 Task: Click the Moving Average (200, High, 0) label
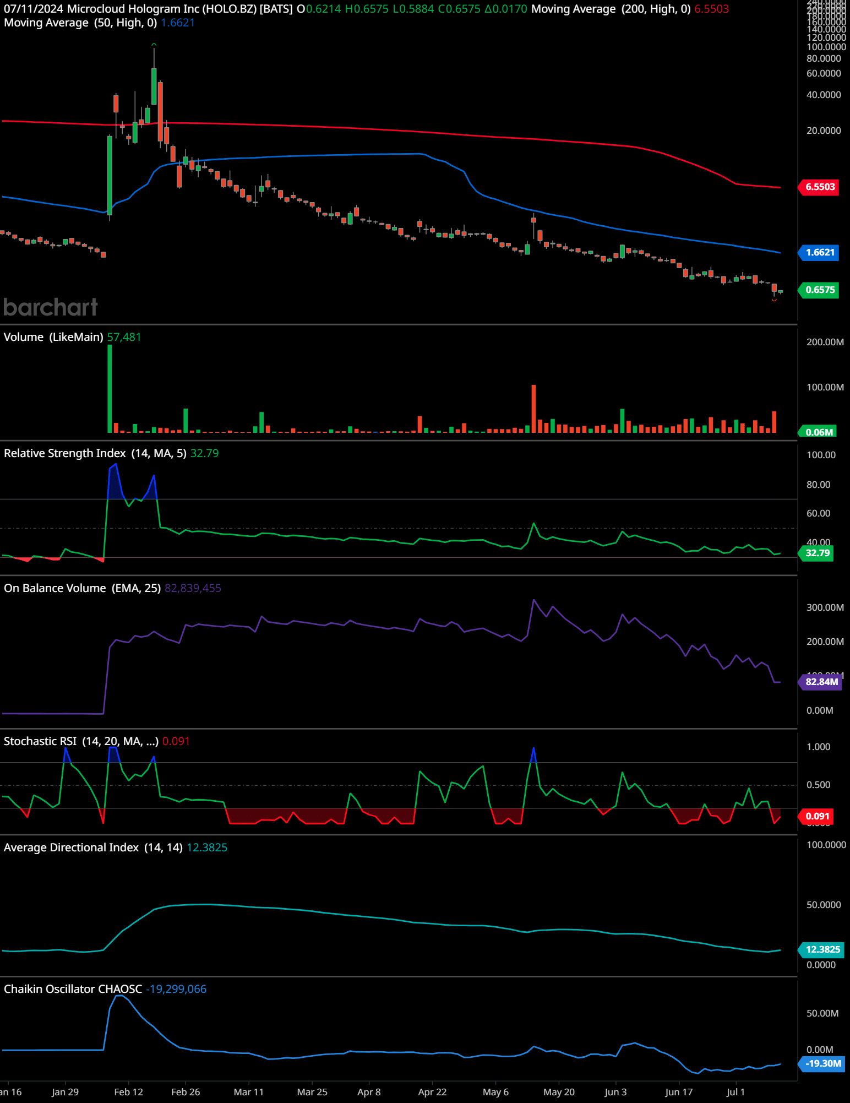click(x=611, y=9)
